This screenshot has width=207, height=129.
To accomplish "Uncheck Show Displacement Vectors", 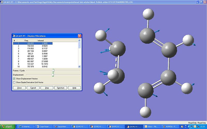I will (14, 78).
